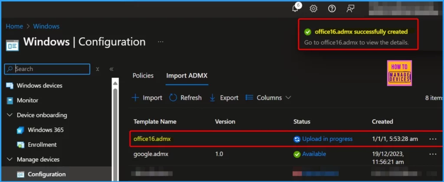Click the office16.admx successfully created notification title
The height and width of the screenshot is (182, 444).
[x=361, y=32]
